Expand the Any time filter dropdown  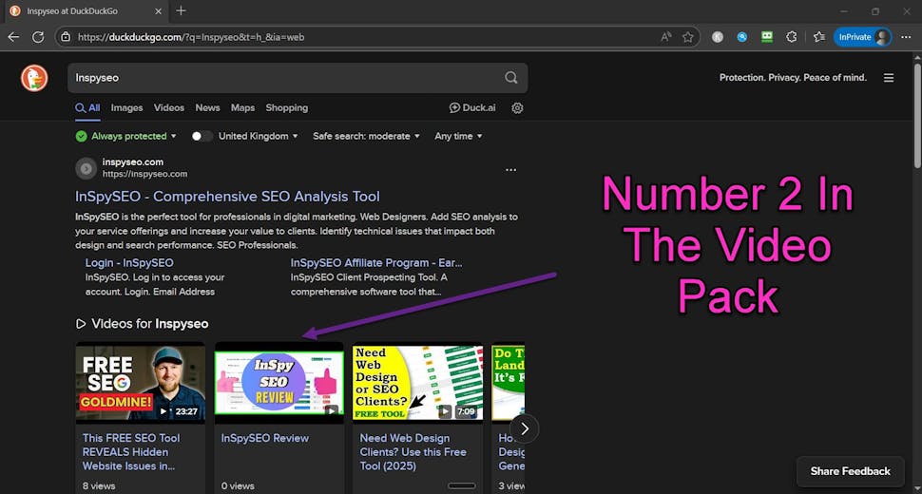coord(458,136)
